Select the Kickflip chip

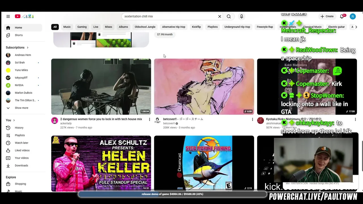tap(196, 27)
